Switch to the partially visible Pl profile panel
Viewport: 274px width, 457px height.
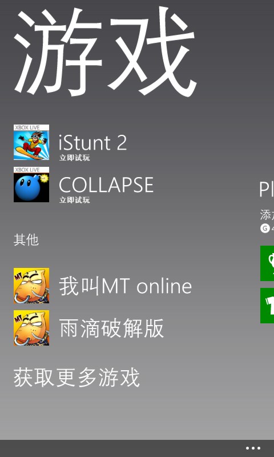[267, 189]
